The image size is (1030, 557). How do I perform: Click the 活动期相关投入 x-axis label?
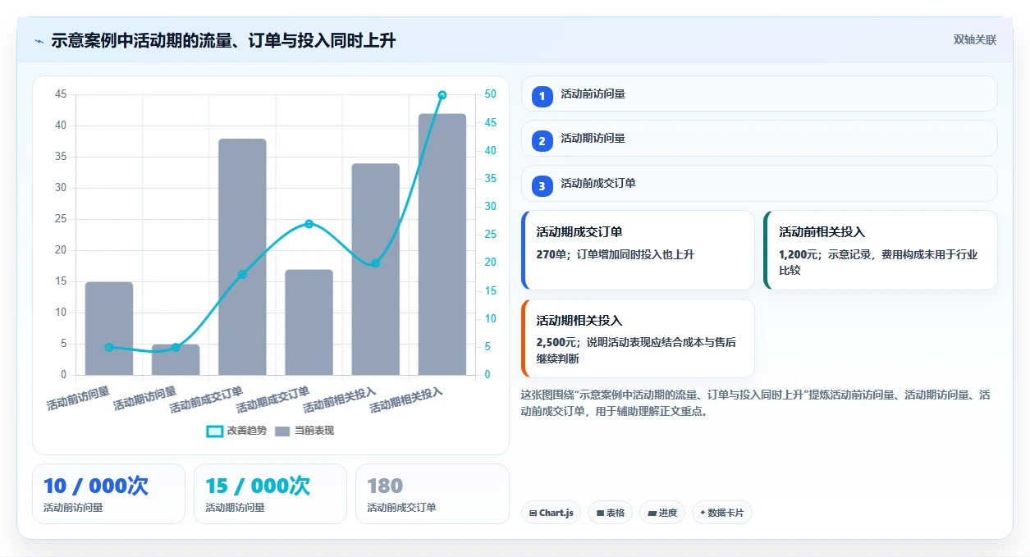(x=407, y=400)
